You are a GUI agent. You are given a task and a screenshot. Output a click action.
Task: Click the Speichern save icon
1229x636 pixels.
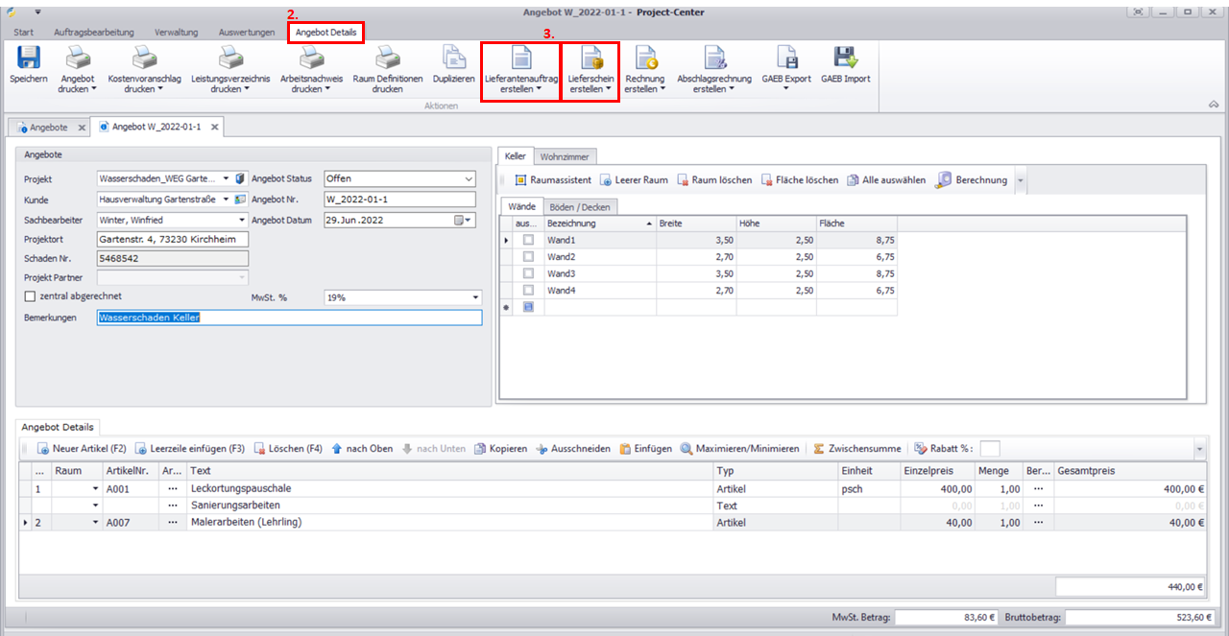28,59
